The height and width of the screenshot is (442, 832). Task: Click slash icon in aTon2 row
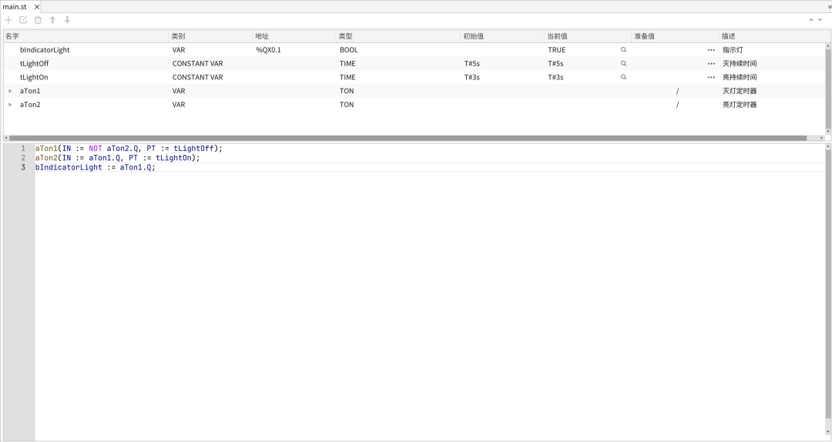click(678, 105)
